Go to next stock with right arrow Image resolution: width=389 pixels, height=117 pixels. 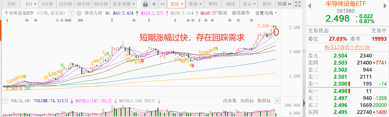[x=384, y=6]
